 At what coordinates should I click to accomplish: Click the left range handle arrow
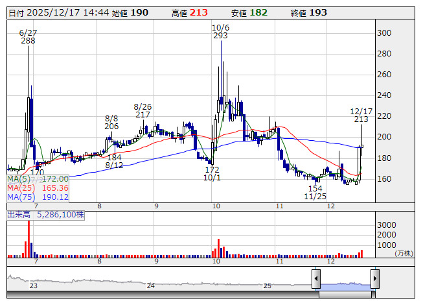pos(316,280)
